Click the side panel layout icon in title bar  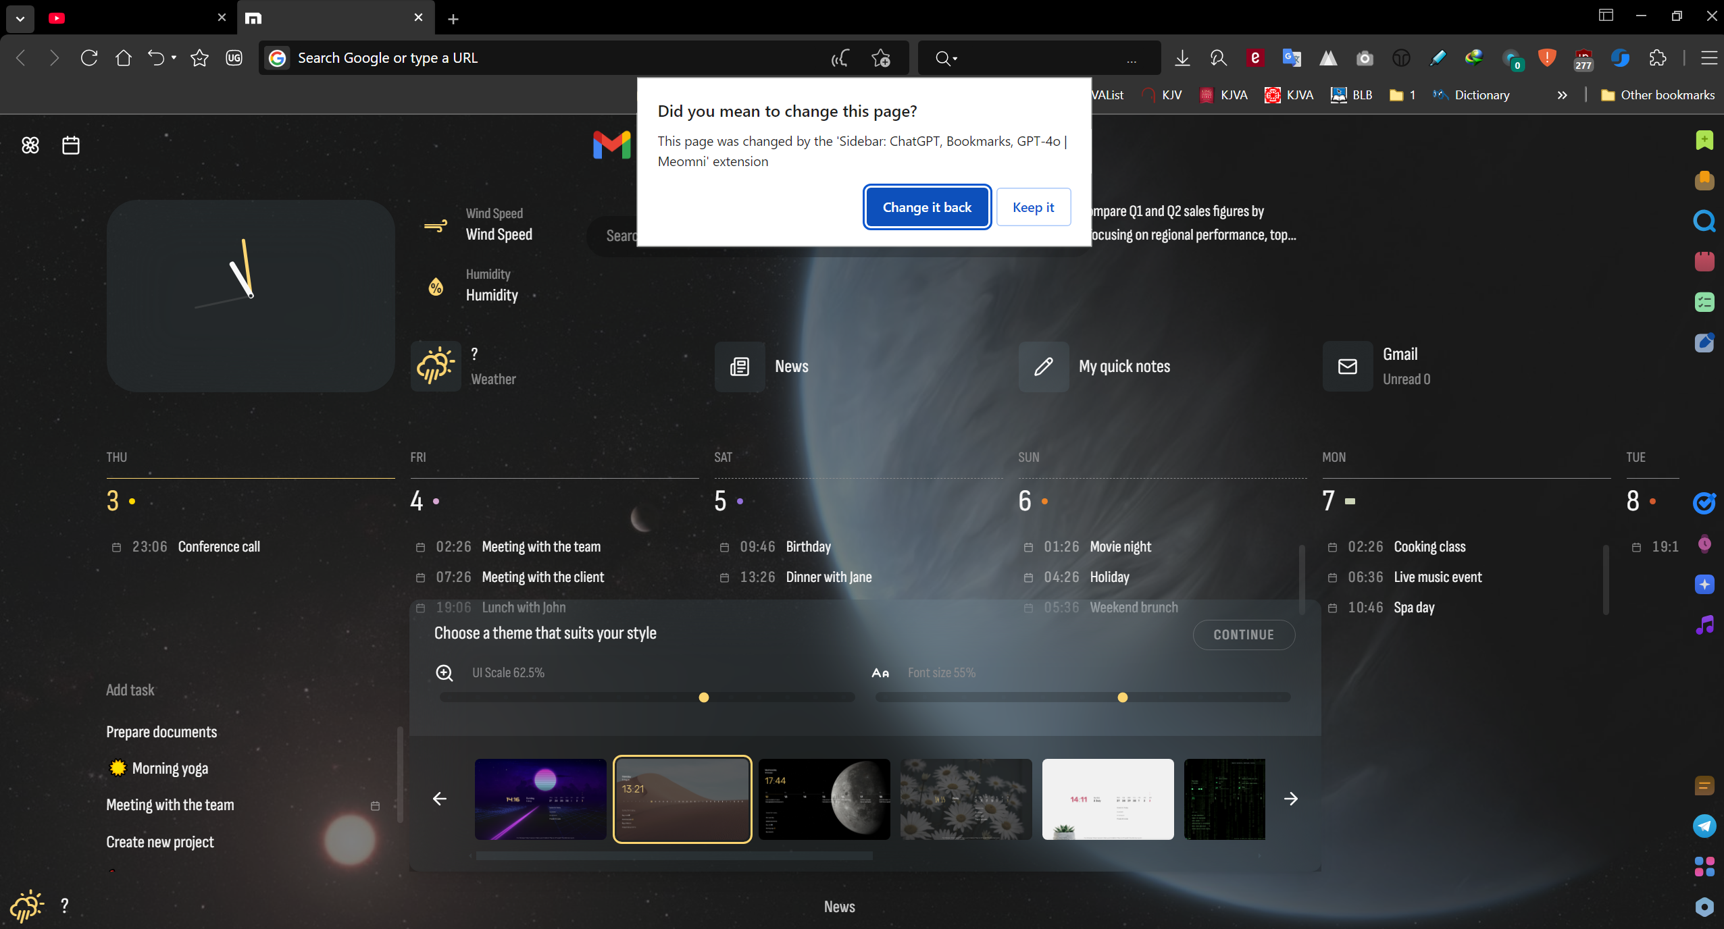[x=1606, y=16]
